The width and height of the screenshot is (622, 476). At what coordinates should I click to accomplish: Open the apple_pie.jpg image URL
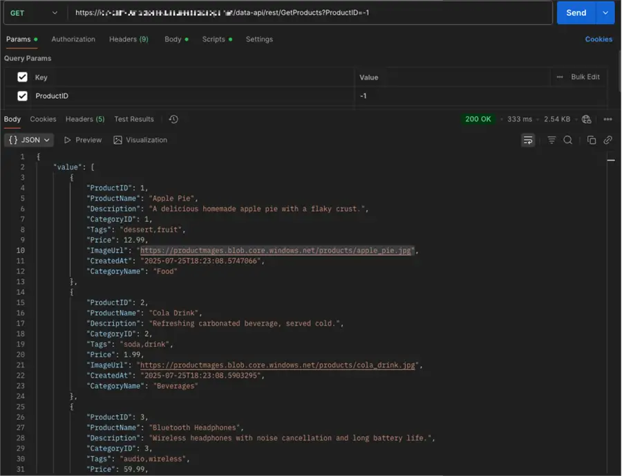[276, 250]
